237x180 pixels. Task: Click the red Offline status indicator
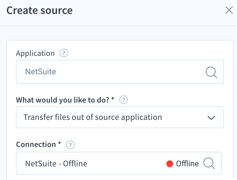[170, 164]
